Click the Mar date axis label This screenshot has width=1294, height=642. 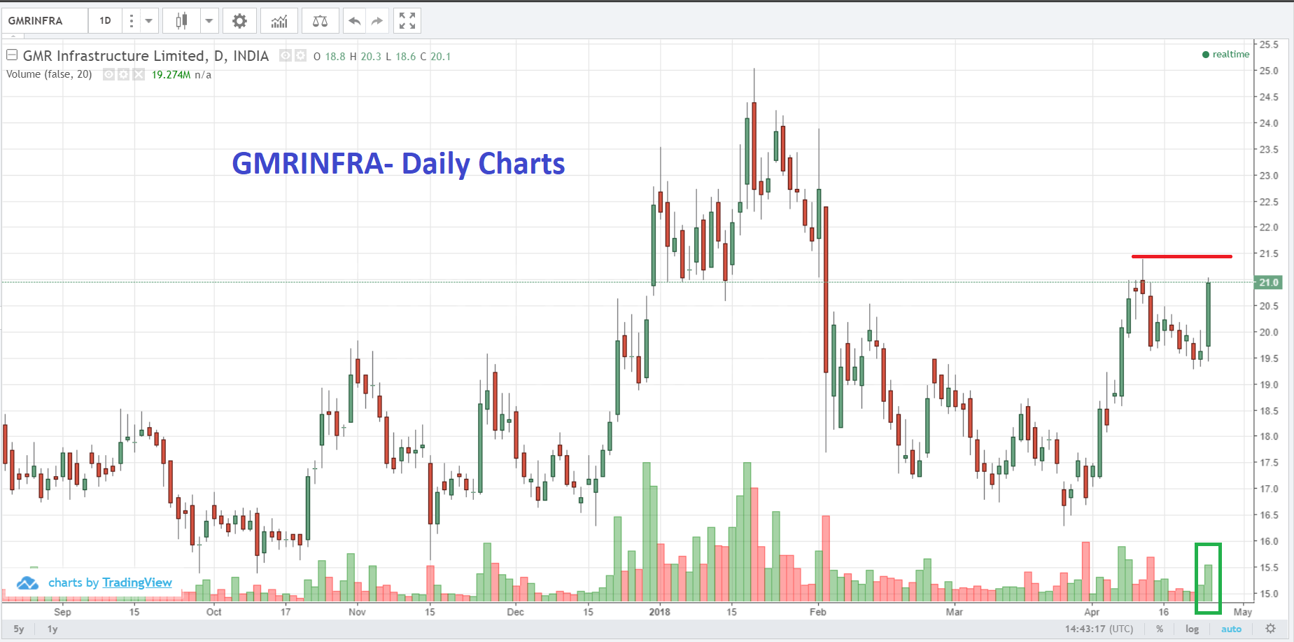tap(954, 612)
